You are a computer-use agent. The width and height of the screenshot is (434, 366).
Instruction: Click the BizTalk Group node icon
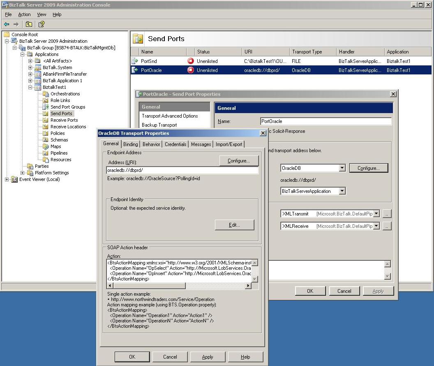click(x=23, y=48)
